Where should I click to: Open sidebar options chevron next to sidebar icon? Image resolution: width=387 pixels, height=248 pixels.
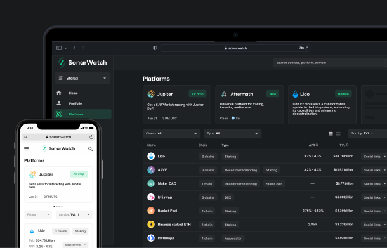click(65, 48)
